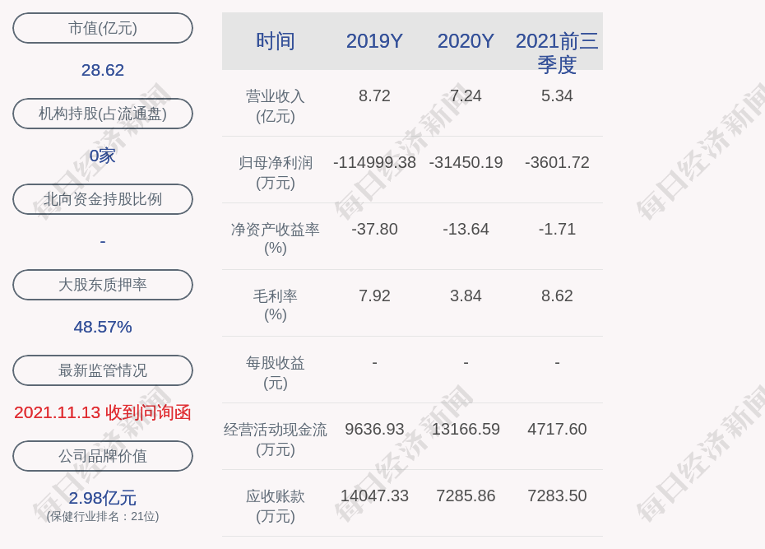Select the 0家 institutional holding value

pyautogui.click(x=103, y=156)
